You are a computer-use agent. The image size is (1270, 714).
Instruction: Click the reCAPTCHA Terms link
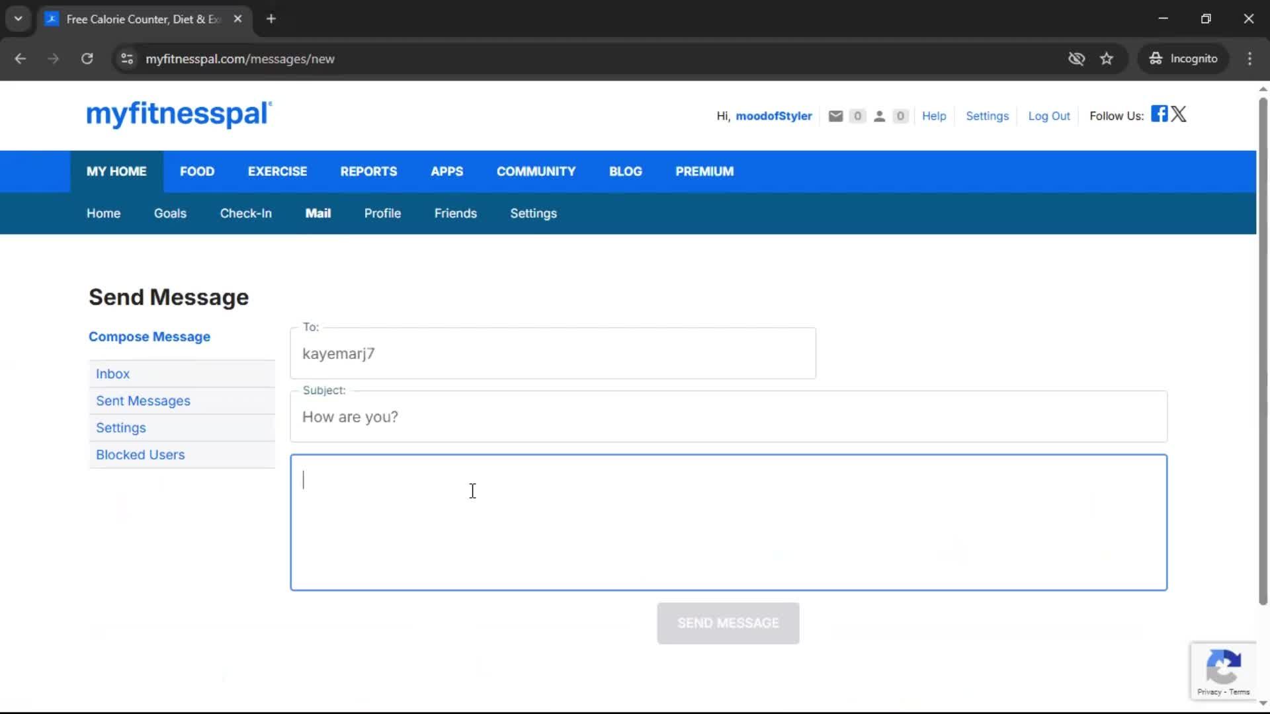point(1240,692)
